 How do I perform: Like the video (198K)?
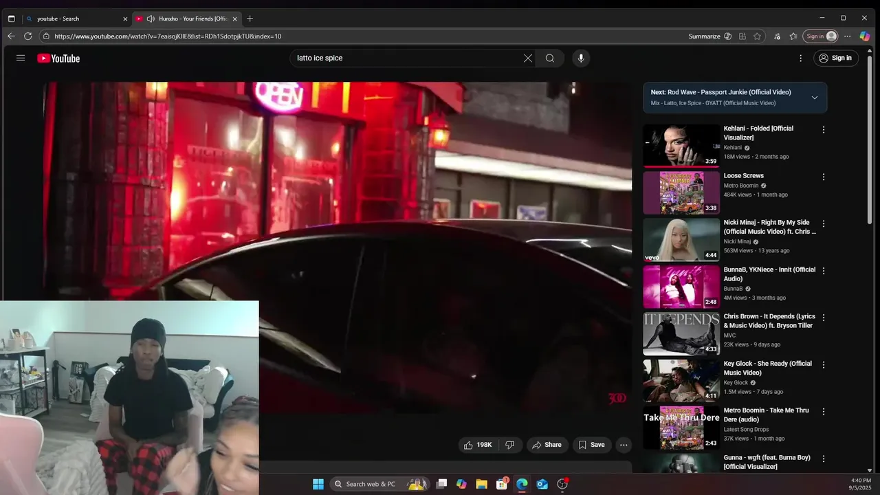478,445
